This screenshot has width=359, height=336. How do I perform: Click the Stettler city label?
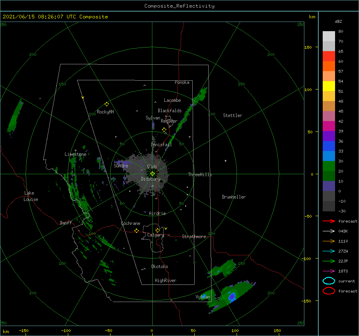(x=233, y=115)
